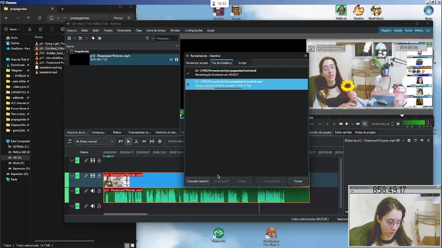Viewport: 442px width, 248px height.
Task: Toggle crop zone icon in monitor
Action: (364, 124)
